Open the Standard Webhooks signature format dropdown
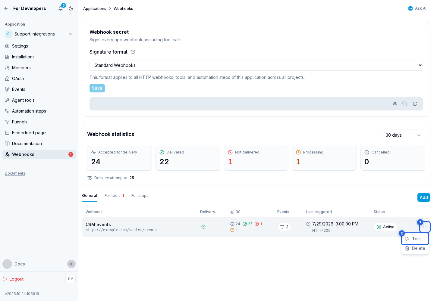434x301 pixels. (x=256, y=65)
